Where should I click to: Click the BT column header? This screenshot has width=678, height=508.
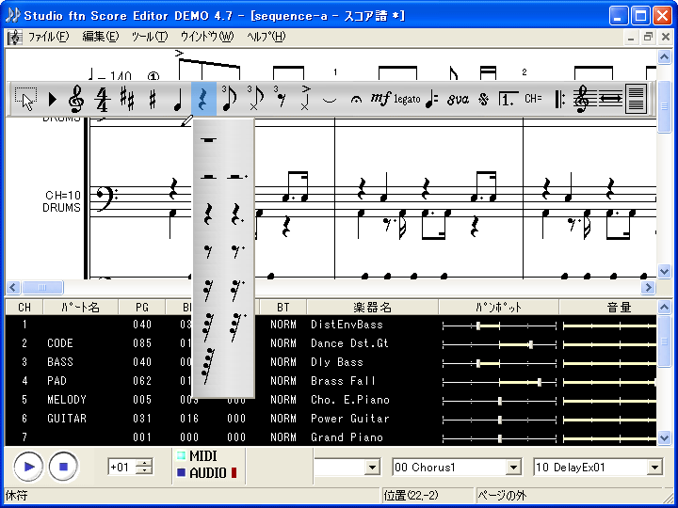282,308
